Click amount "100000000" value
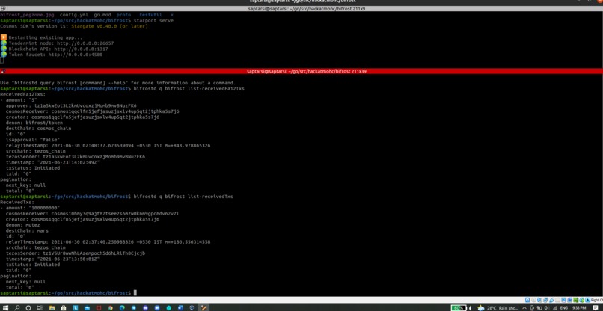This screenshot has width=603, height=311. [44, 208]
